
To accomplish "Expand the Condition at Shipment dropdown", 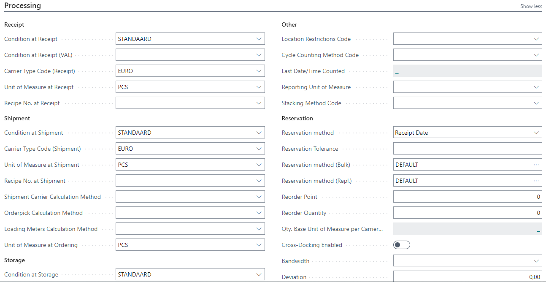I will (259, 132).
